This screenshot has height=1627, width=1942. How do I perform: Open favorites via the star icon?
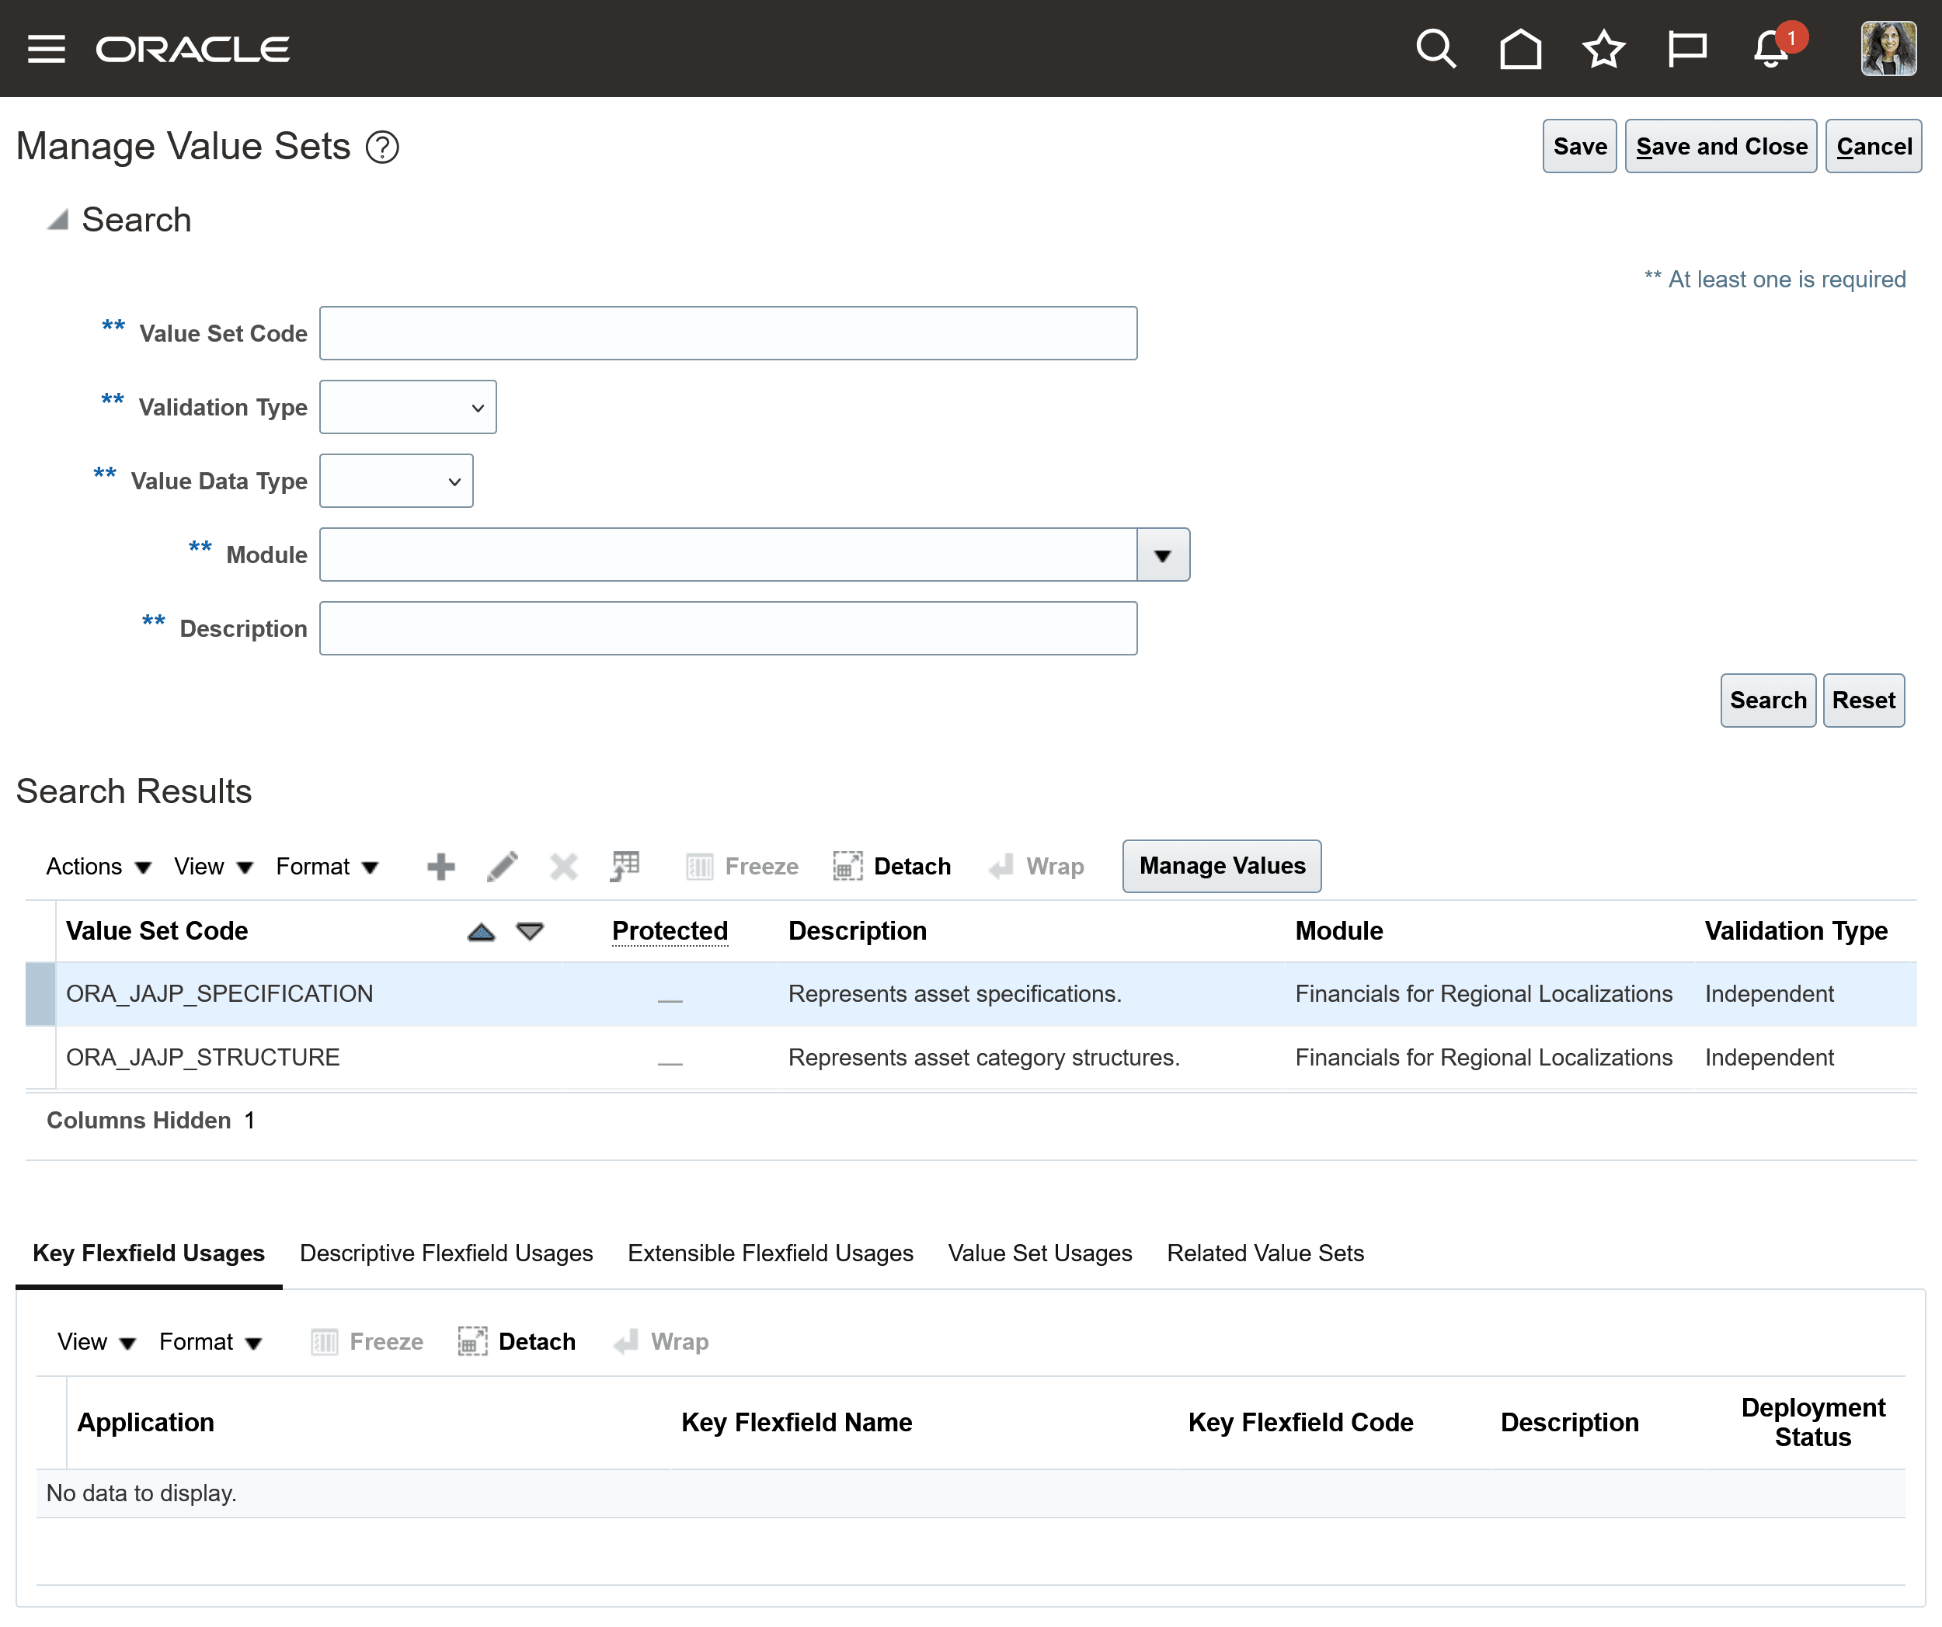(x=1603, y=48)
